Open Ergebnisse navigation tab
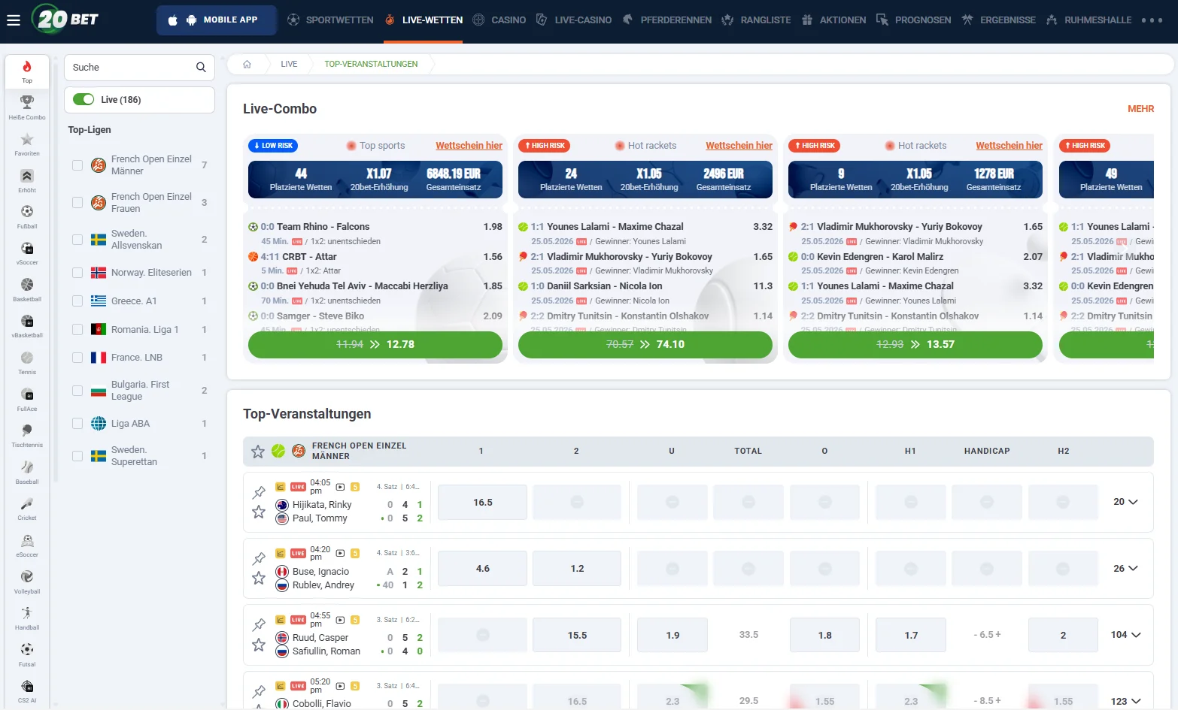 998,20
